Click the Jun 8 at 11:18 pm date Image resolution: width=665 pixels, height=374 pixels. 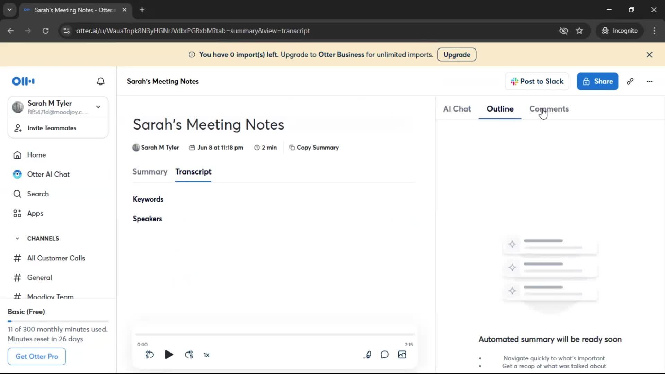[216, 148]
